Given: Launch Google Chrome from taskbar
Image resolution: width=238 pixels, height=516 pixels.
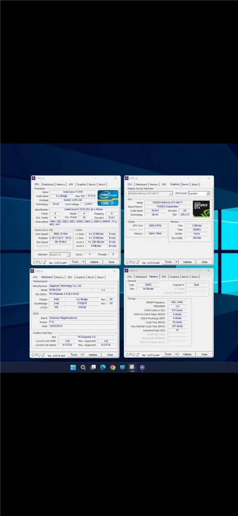Looking at the screenshot, I should (113, 367).
